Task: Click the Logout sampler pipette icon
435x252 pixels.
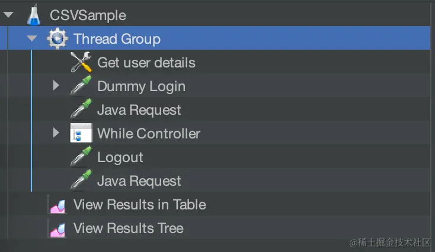Action: pyautogui.click(x=81, y=157)
